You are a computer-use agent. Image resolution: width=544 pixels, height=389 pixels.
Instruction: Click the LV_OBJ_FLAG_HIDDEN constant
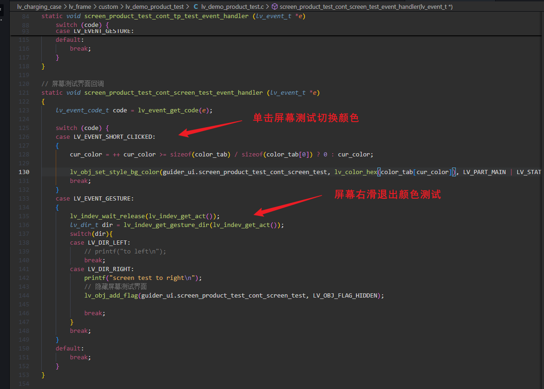pyautogui.click(x=345, y=295)
